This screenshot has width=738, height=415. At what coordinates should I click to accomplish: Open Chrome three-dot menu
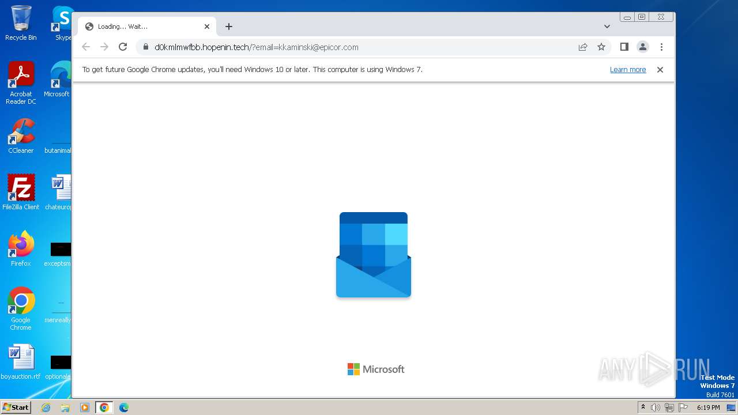pos(661,47)
